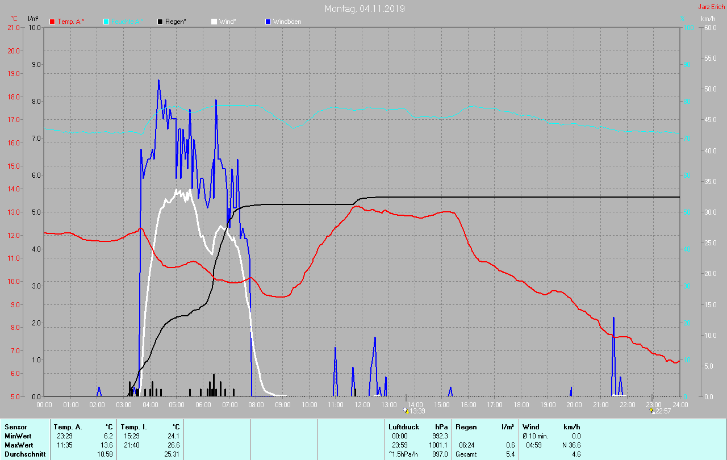The width and height of the screenshot is (727, 460).
Task: Click the red Temp. A. legend swatch
Action: click(52, 22)
